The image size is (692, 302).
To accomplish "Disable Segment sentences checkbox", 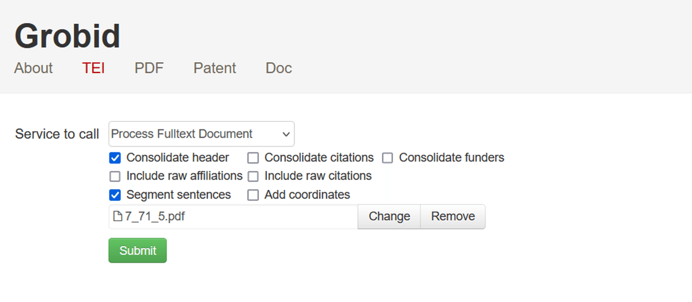I will click(115, 195).
